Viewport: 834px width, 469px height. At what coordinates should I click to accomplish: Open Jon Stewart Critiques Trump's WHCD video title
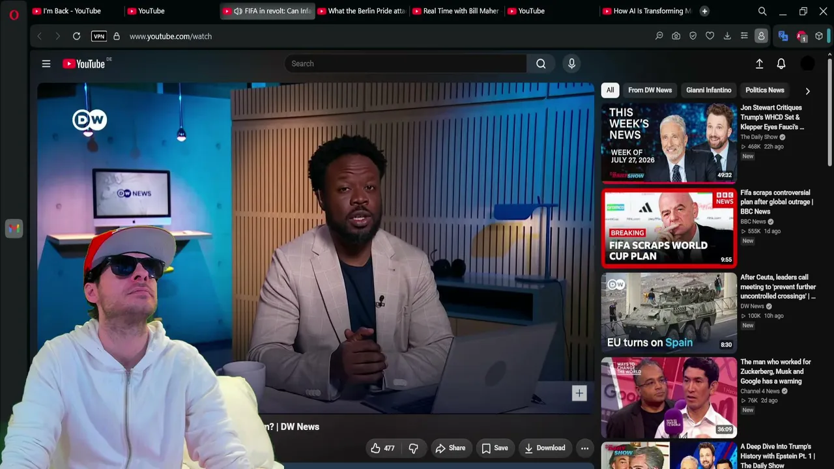click(773, 117)
